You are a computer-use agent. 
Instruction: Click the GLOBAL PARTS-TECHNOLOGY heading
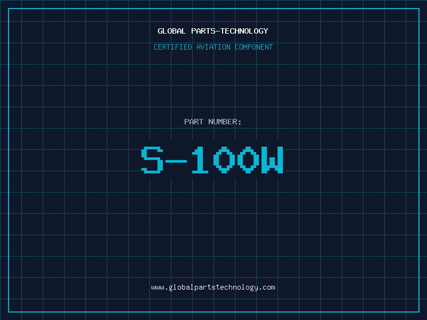(x=213, y=31)
